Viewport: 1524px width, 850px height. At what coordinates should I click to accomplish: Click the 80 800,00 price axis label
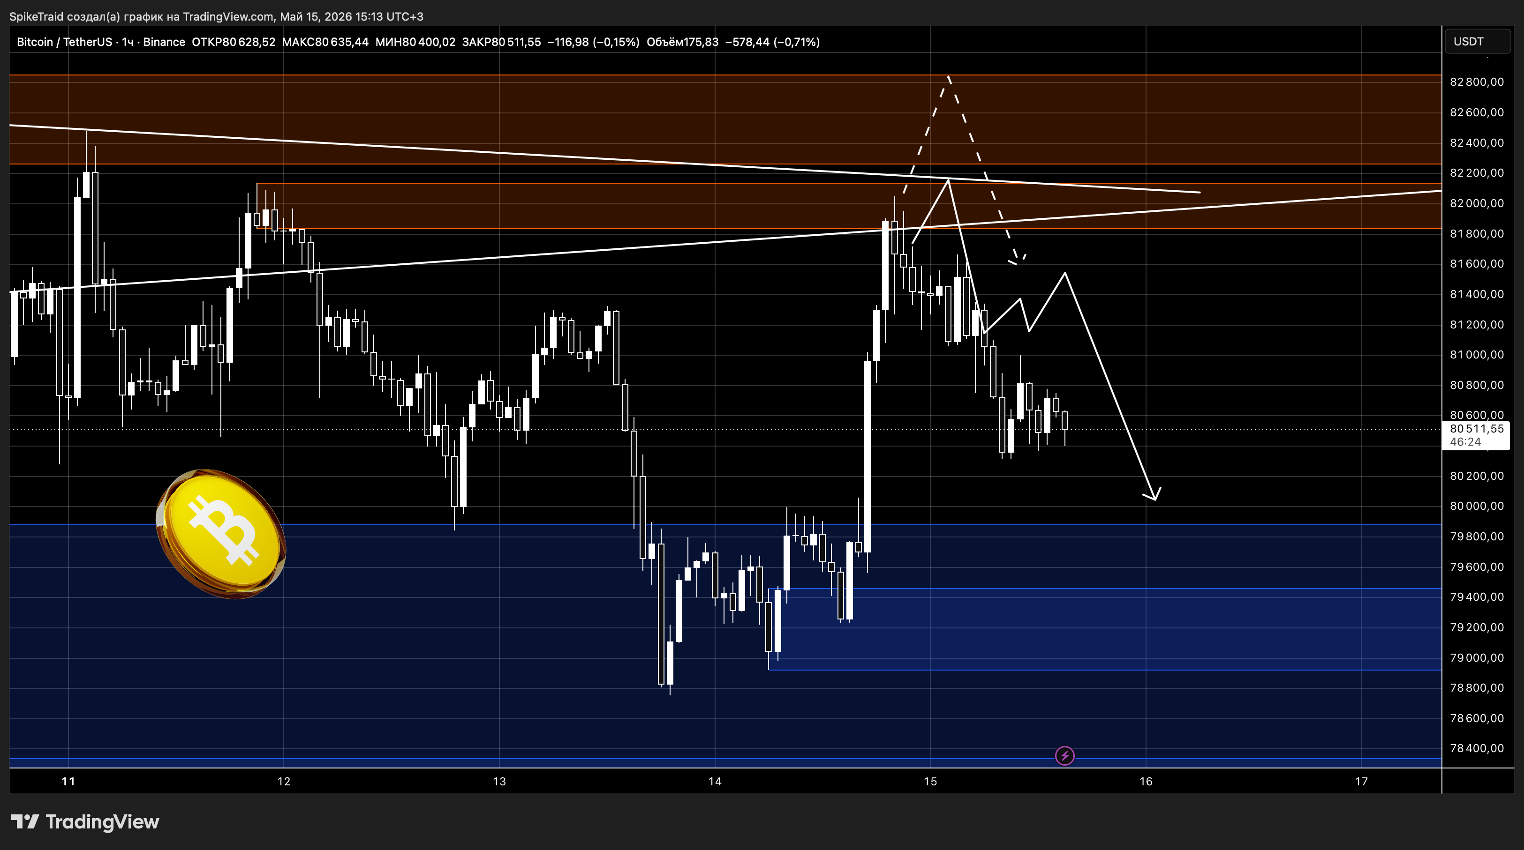pyautogui.click(x=1477, y=385)
